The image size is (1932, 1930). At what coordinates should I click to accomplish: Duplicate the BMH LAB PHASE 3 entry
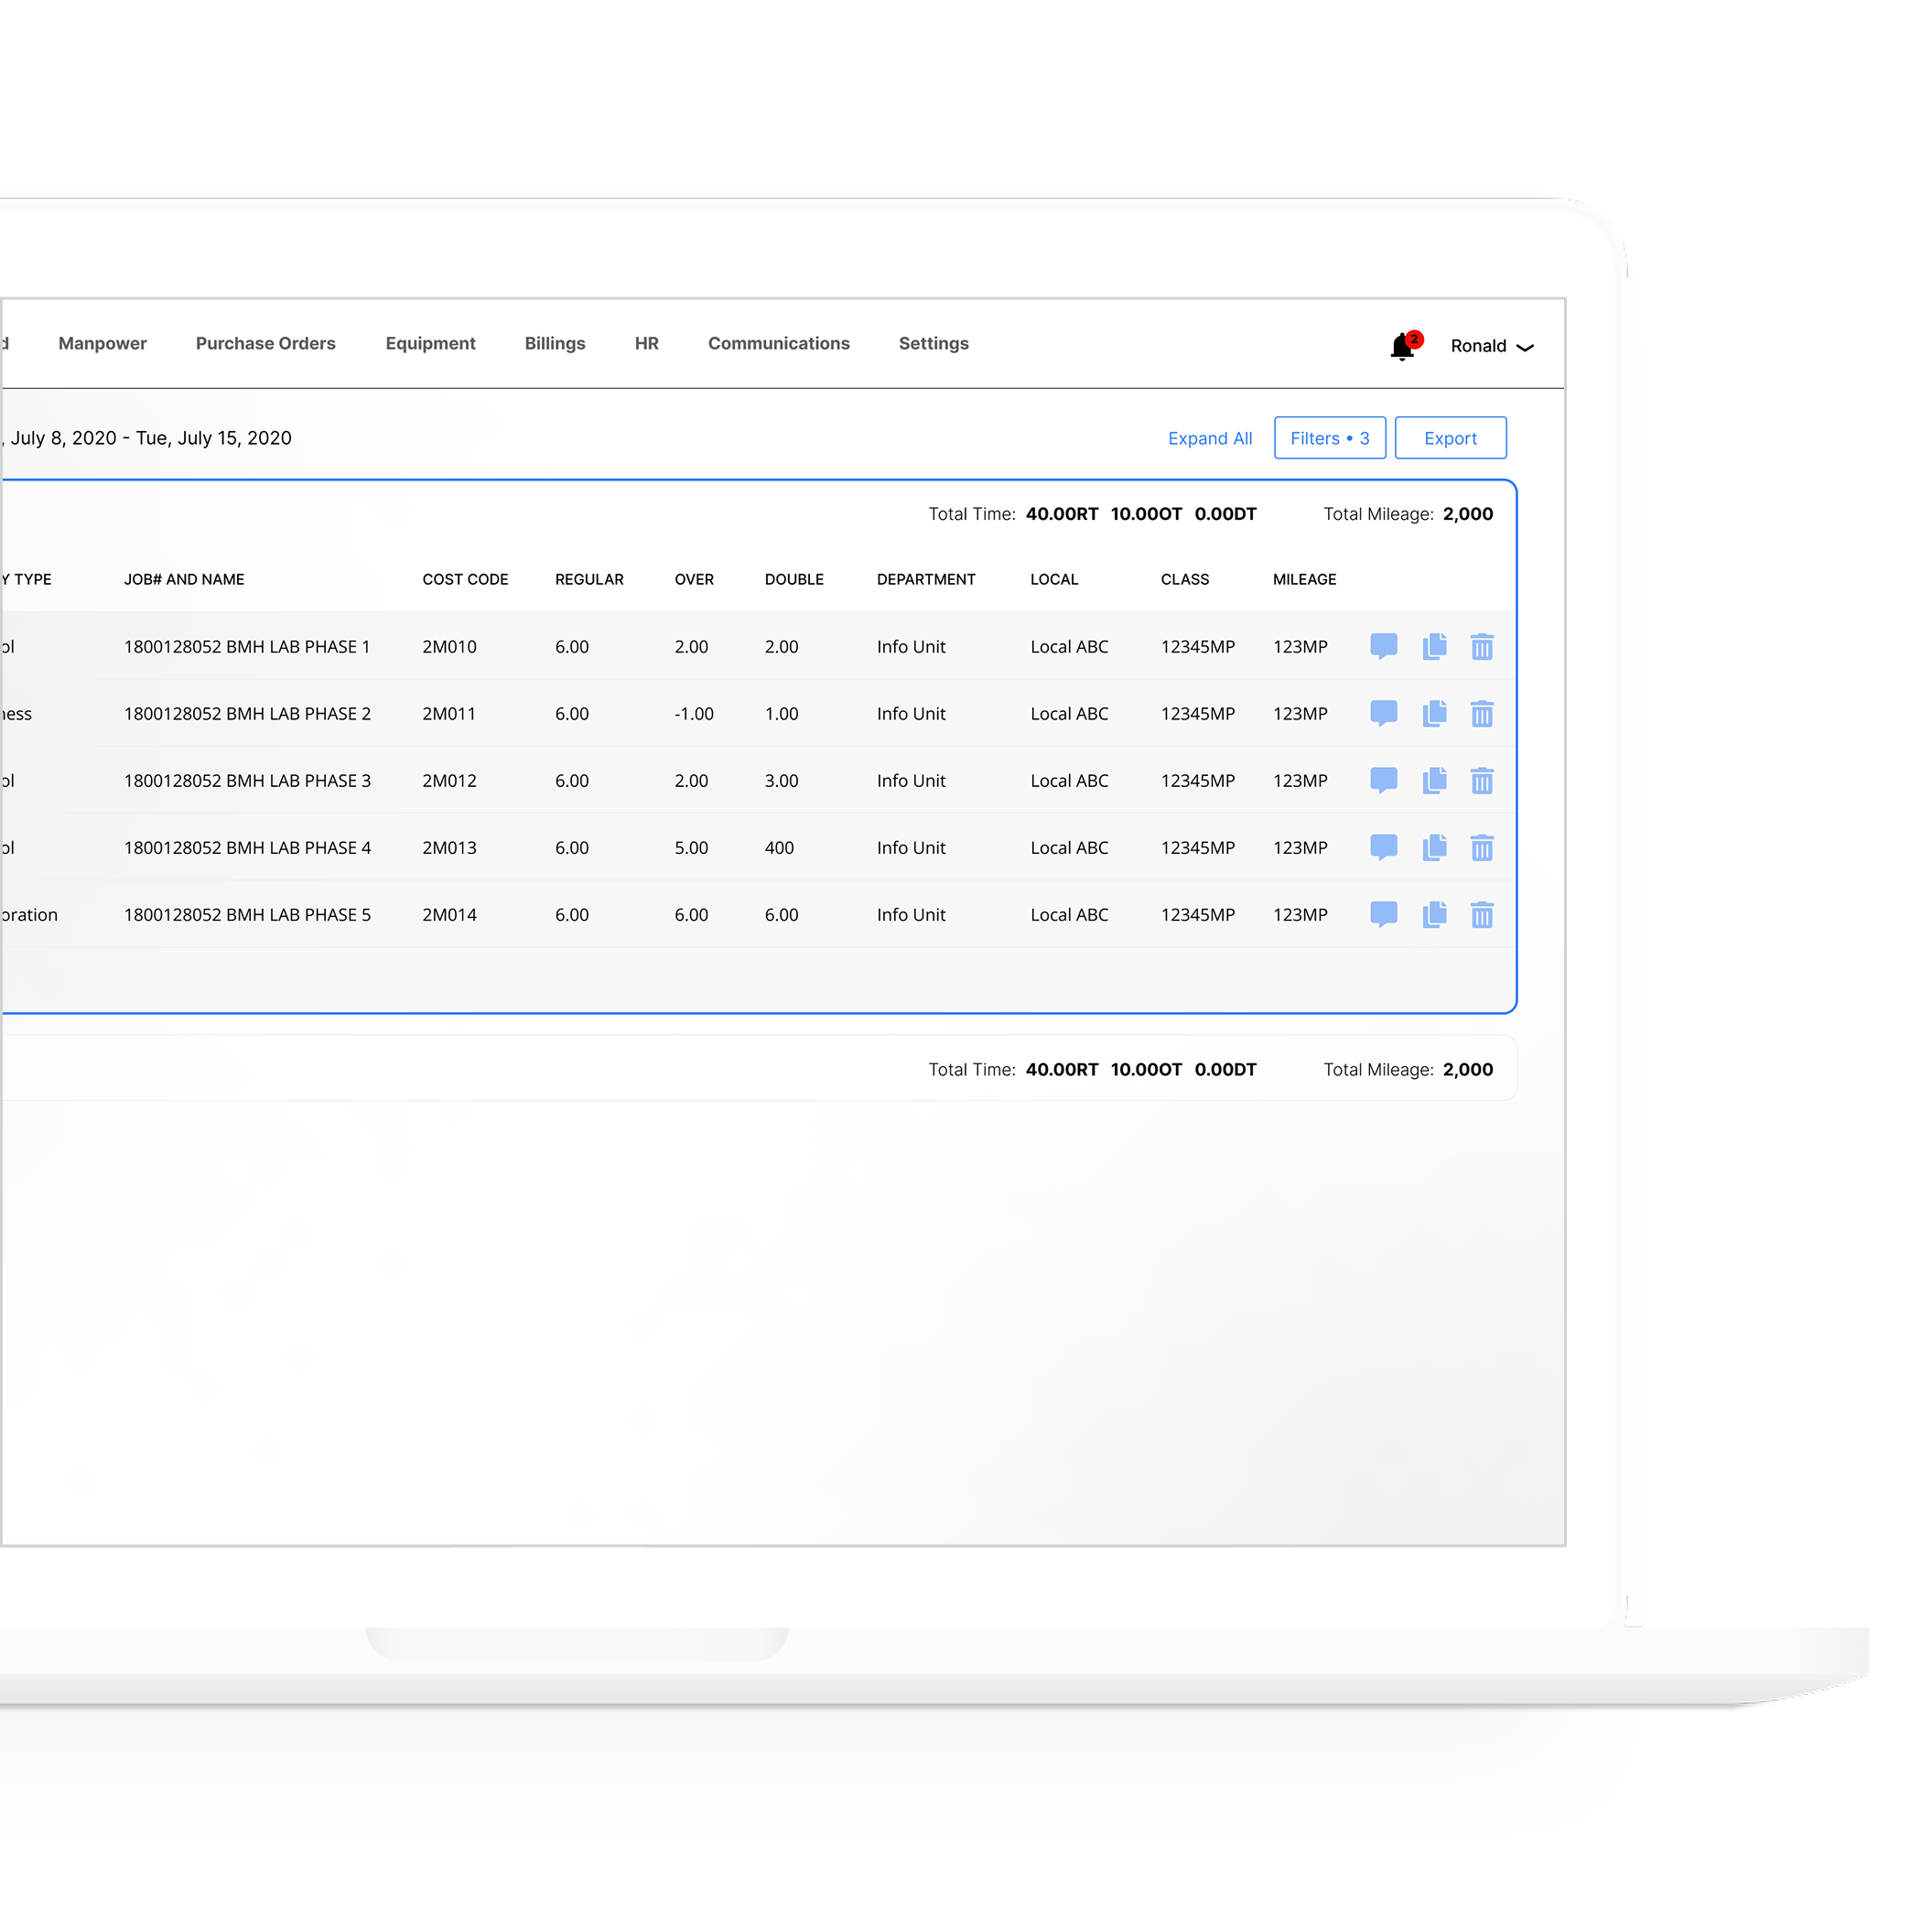tap(1434, 781)
